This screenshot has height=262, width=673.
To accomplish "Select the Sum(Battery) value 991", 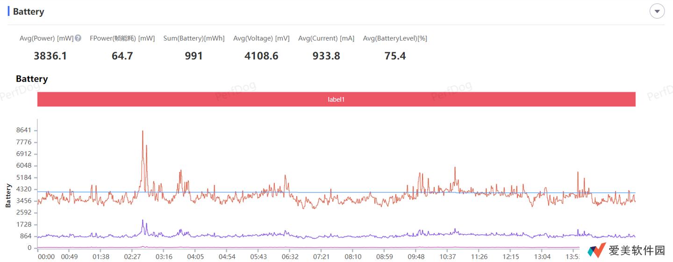I will click(x=193, y=56).
